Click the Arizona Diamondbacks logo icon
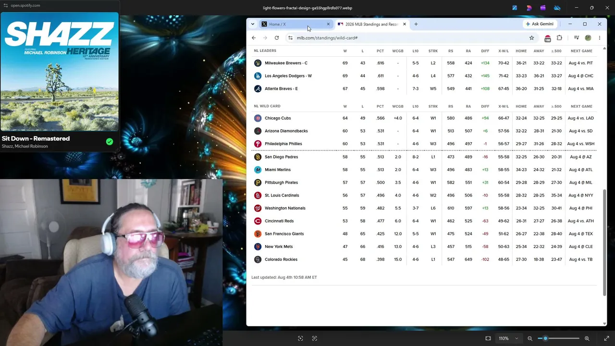Image resolution: width=615 pixels, height=346 pixels. point(258,131)
